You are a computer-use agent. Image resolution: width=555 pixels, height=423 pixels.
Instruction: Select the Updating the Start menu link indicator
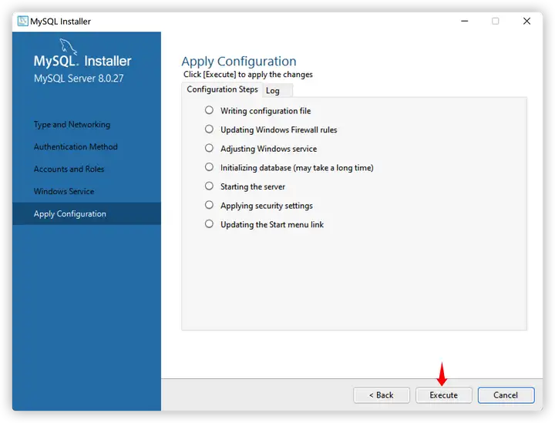pos(209,224)
